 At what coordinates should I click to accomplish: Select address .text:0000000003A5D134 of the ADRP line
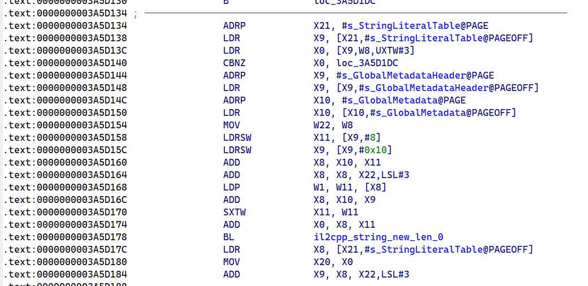pyautogui.click(x=65, y=26)
